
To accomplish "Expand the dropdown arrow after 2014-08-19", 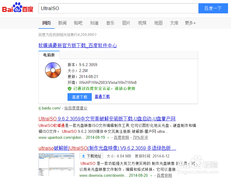I will point(108,138).
